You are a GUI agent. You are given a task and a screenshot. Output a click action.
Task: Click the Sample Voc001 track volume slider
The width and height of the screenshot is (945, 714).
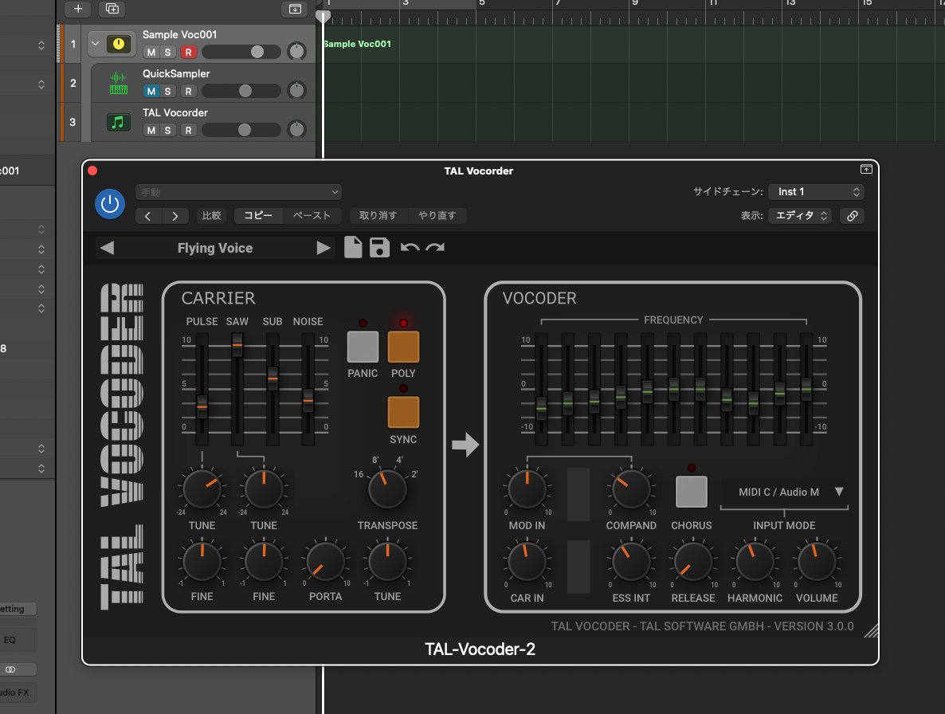241,53
